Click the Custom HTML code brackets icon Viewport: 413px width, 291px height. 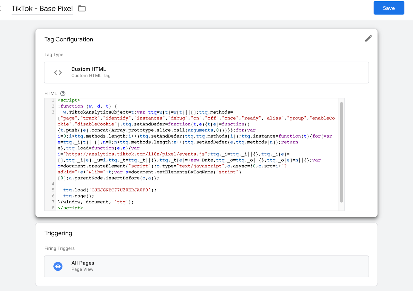58,73
